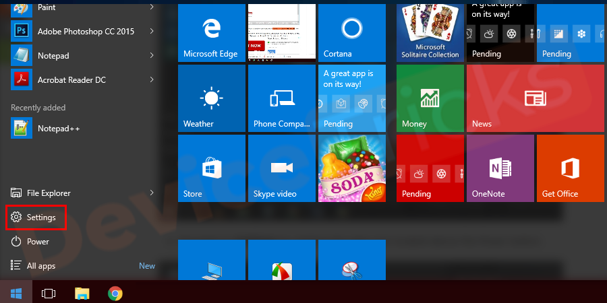This screenshot has height=303, width=607.
Task: Click the Settings label in Start menu
Action: point(41,217)
